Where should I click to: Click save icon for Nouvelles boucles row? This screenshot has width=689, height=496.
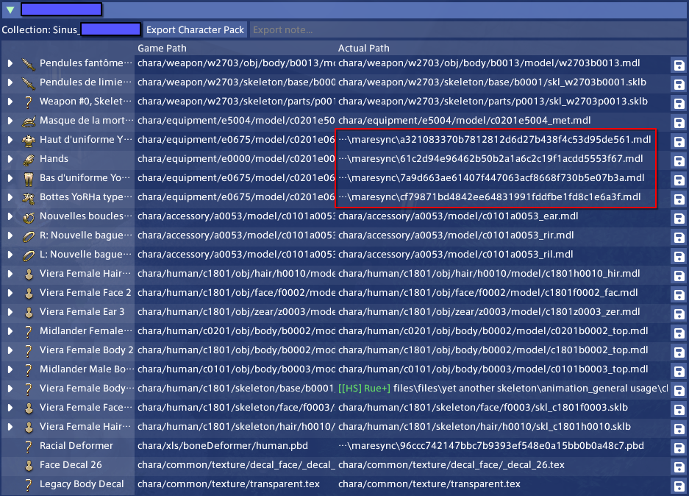point(679,219)
